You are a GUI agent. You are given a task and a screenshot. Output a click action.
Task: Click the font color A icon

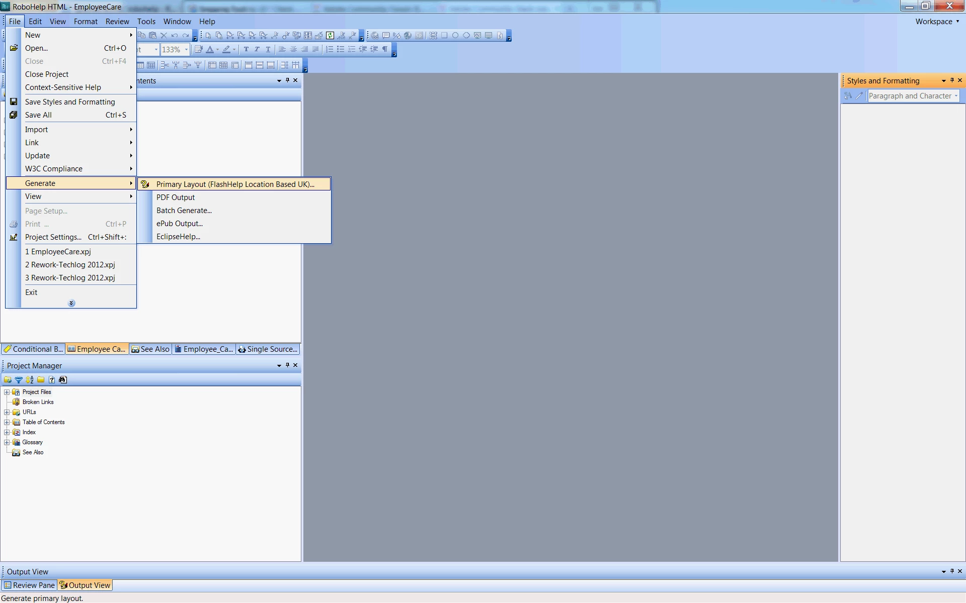pos(210,49)
